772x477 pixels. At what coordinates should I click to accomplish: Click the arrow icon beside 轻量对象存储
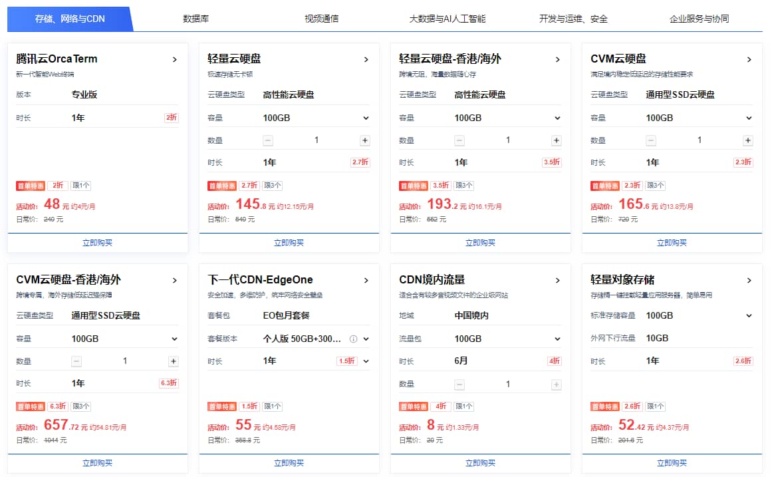tap(749, 280)
